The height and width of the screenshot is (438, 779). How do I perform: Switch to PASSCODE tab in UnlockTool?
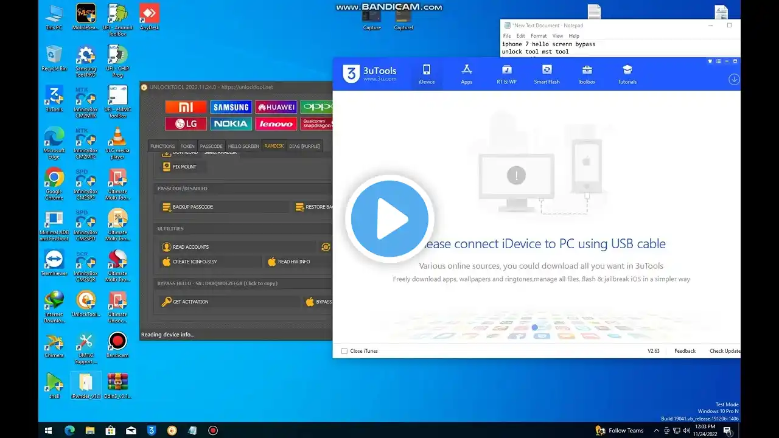(211, 146)
